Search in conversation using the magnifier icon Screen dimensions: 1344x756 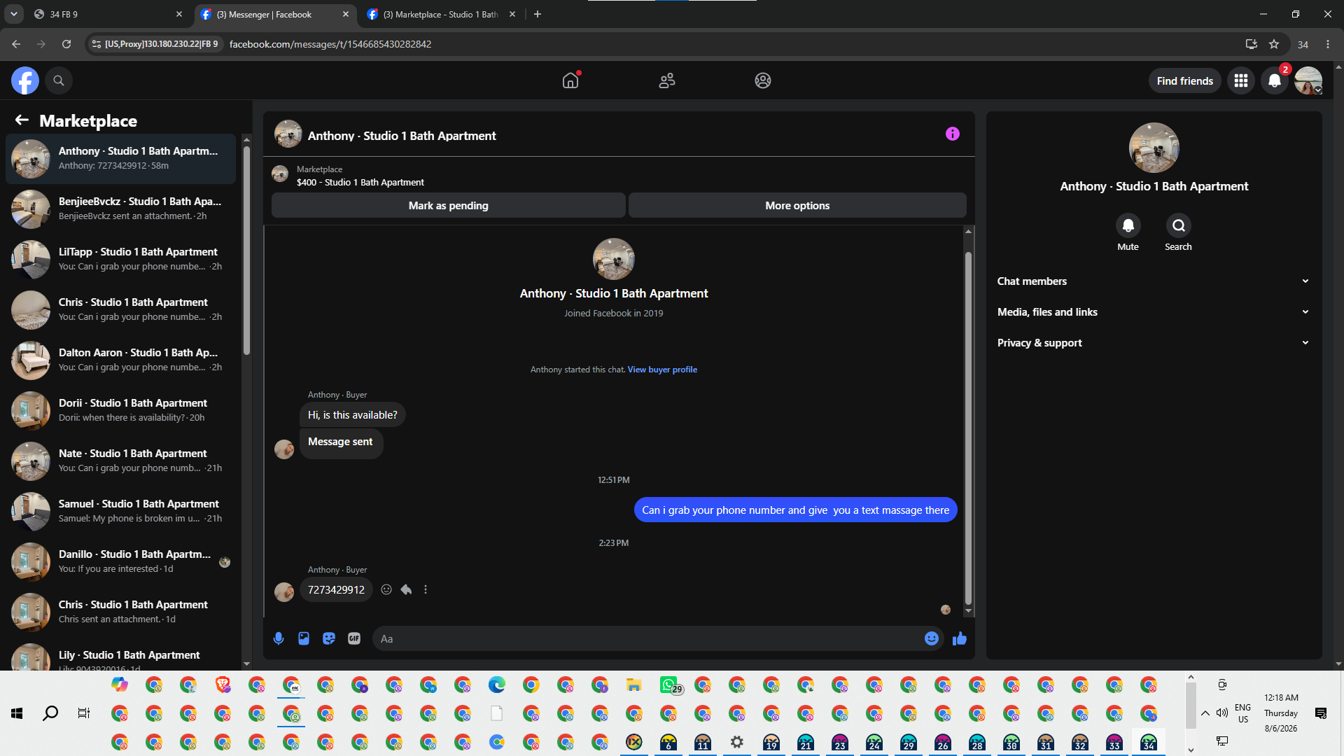[1179, 225]
